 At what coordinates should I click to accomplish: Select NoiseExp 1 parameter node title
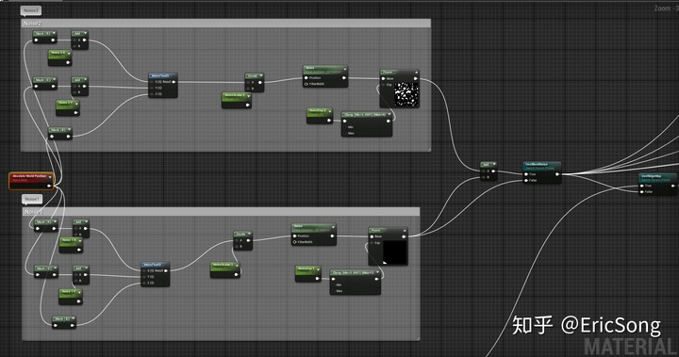306,268
